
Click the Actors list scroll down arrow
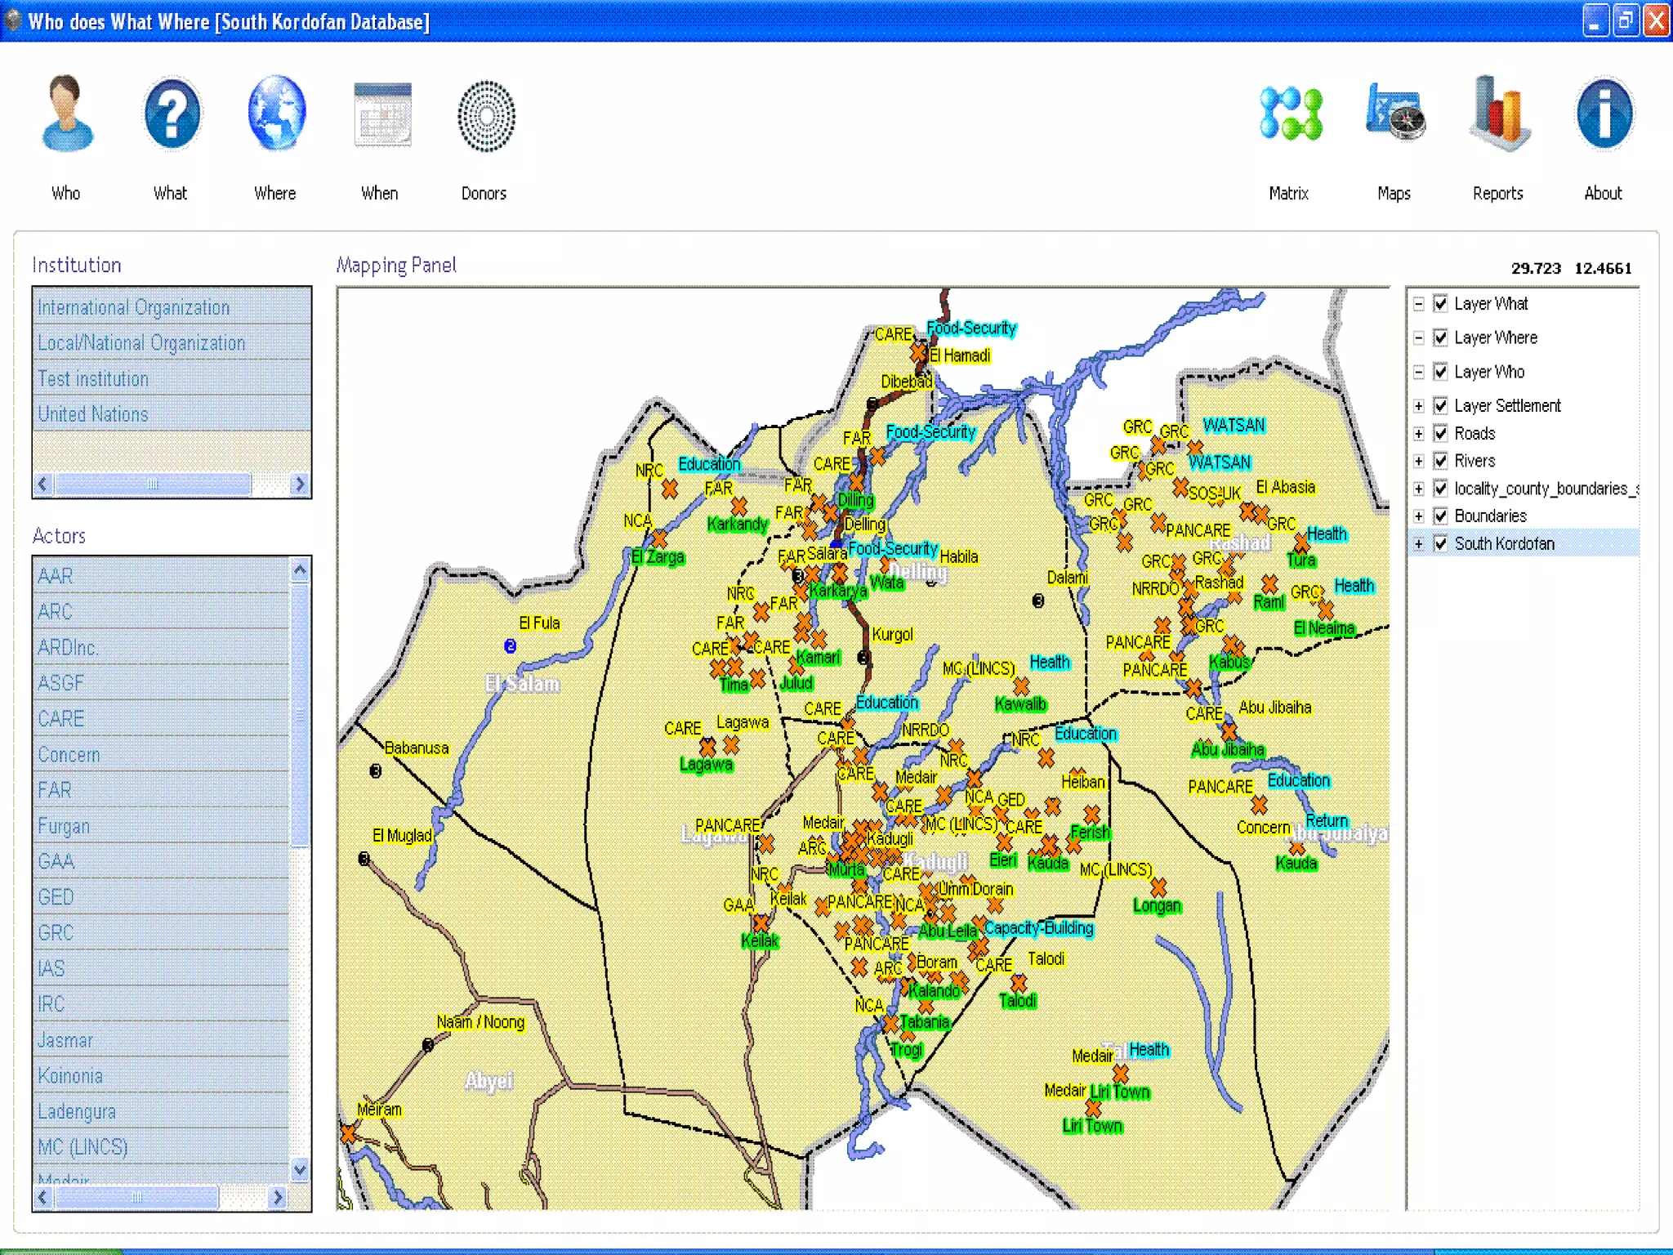pyautogui.click(x=300, y=1170)
